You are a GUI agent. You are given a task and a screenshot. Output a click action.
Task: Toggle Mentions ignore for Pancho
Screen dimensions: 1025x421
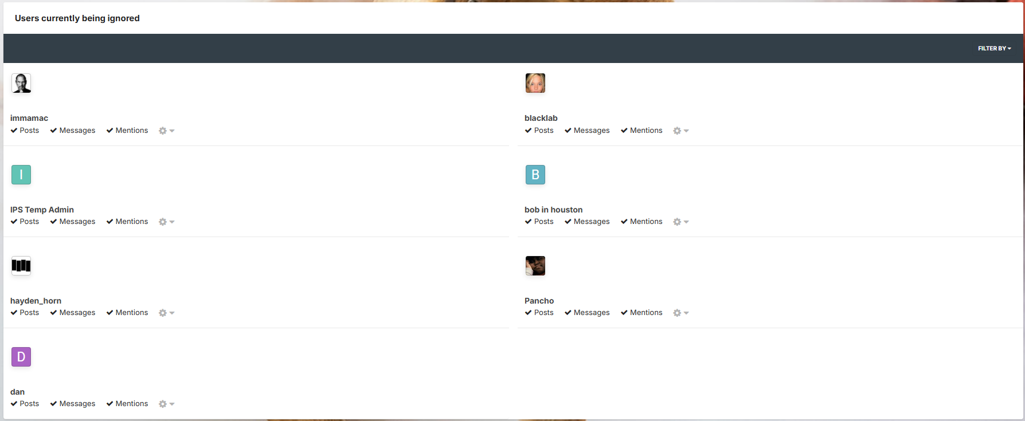641,313
